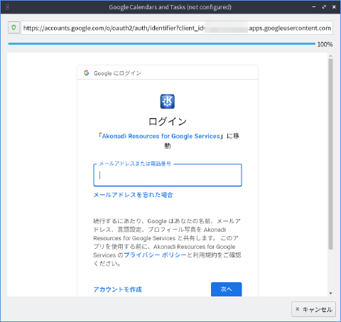Click the blue 次へ button

coord(227,289)
